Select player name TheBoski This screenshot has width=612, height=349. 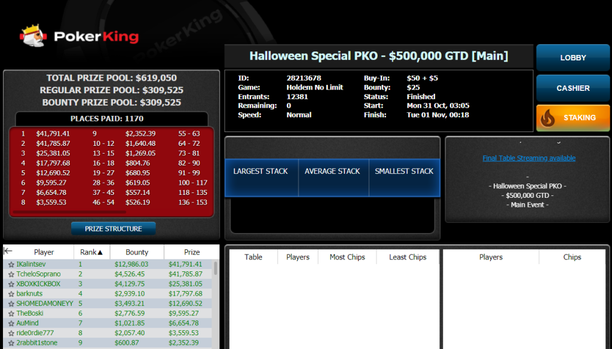pyautogui.click(x=30, y=313)
